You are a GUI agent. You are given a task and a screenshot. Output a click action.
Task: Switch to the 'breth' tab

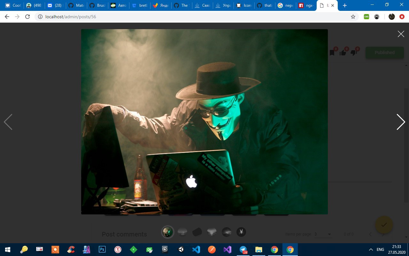click(x=139, y=5)
